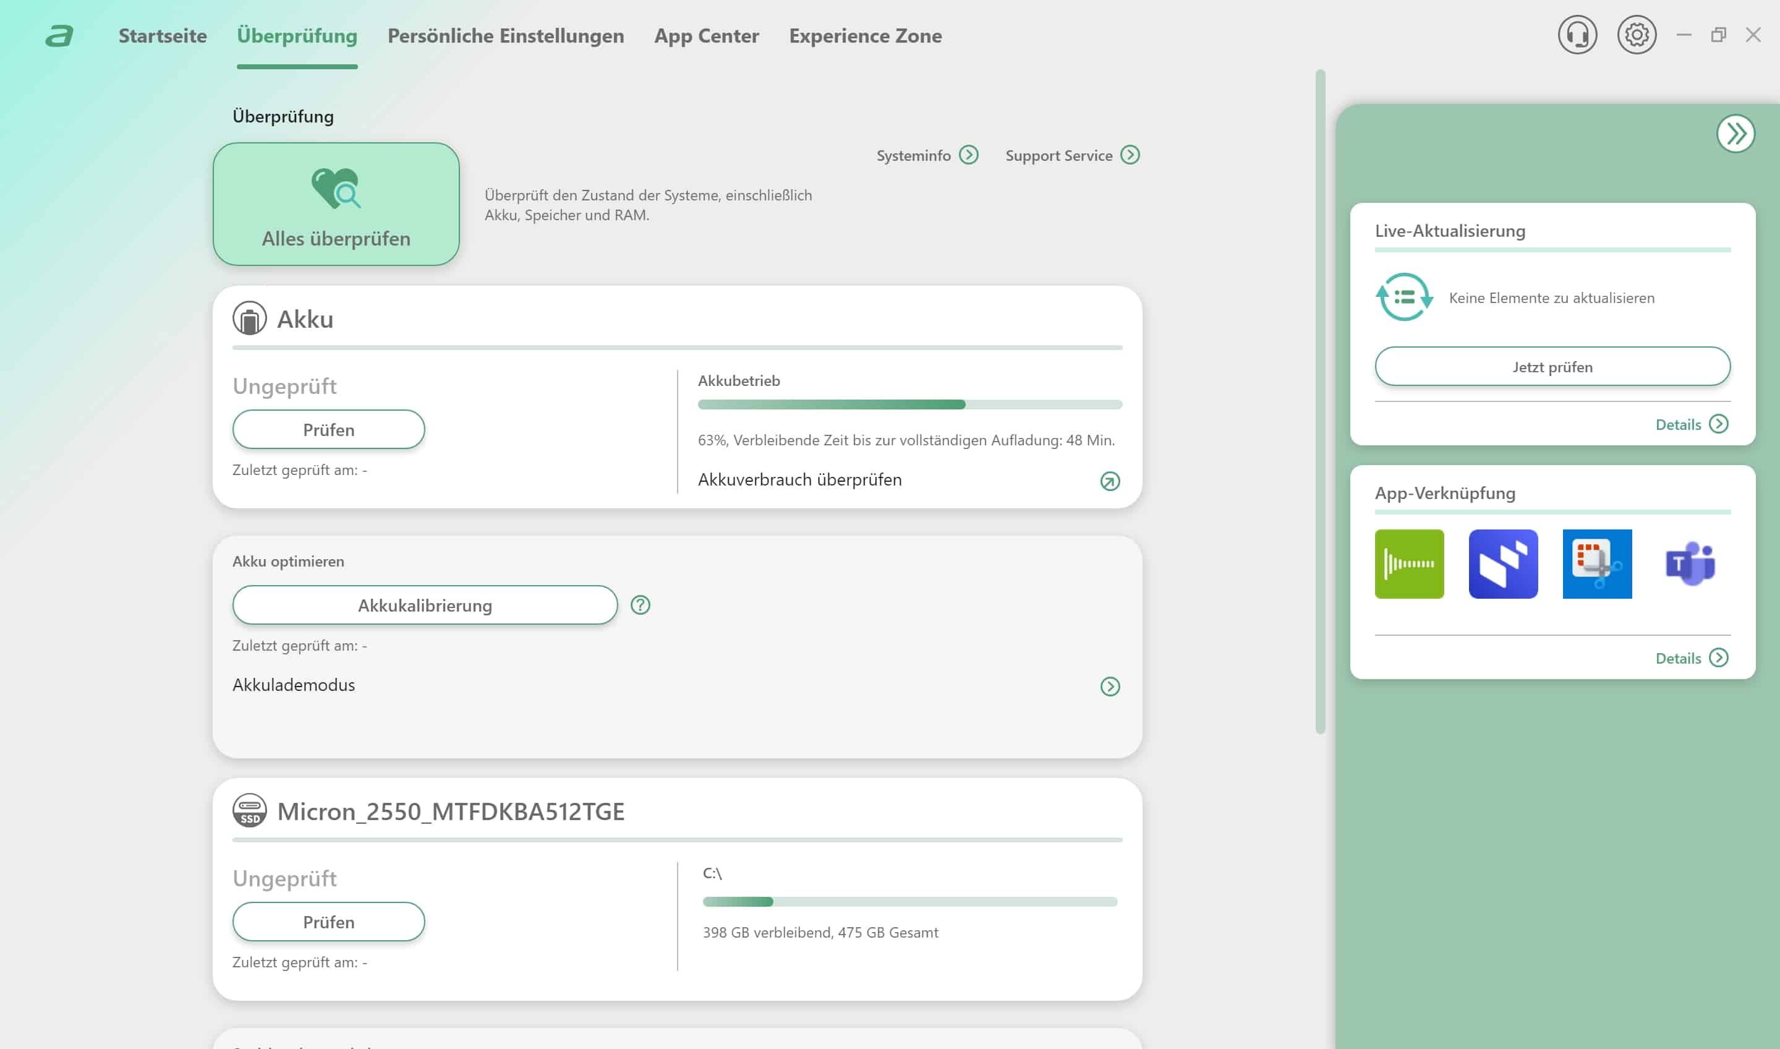Click the Akkubetrieb charge progress bar
Viewport: 1780px width, 1049px height.
click(909, 405)
